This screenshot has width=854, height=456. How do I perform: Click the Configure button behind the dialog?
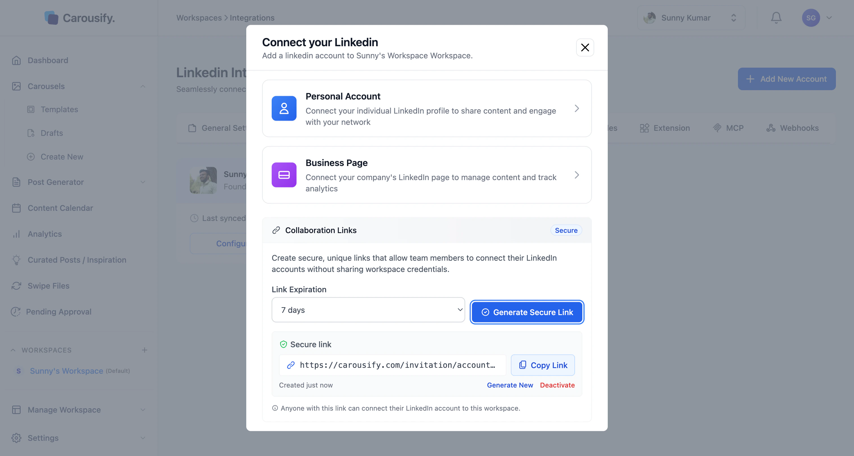tap(218, 244)
